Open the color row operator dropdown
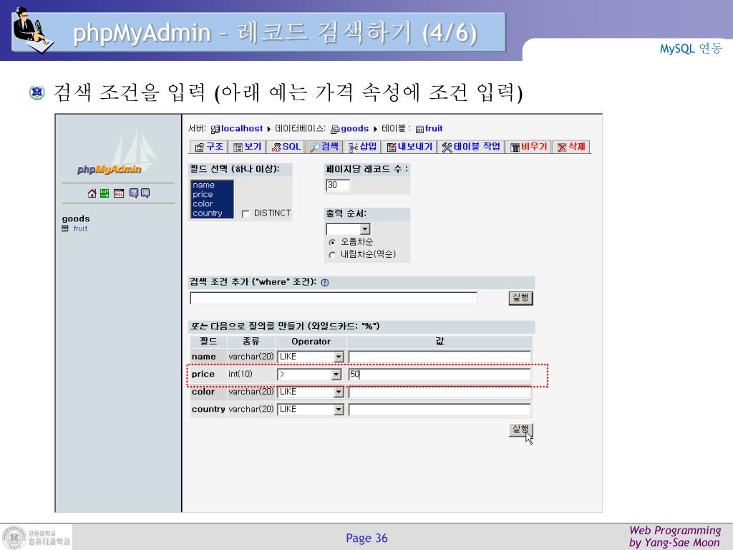Image resolution: width=733 pixels, height=550 pixels. tap(311, 392)
